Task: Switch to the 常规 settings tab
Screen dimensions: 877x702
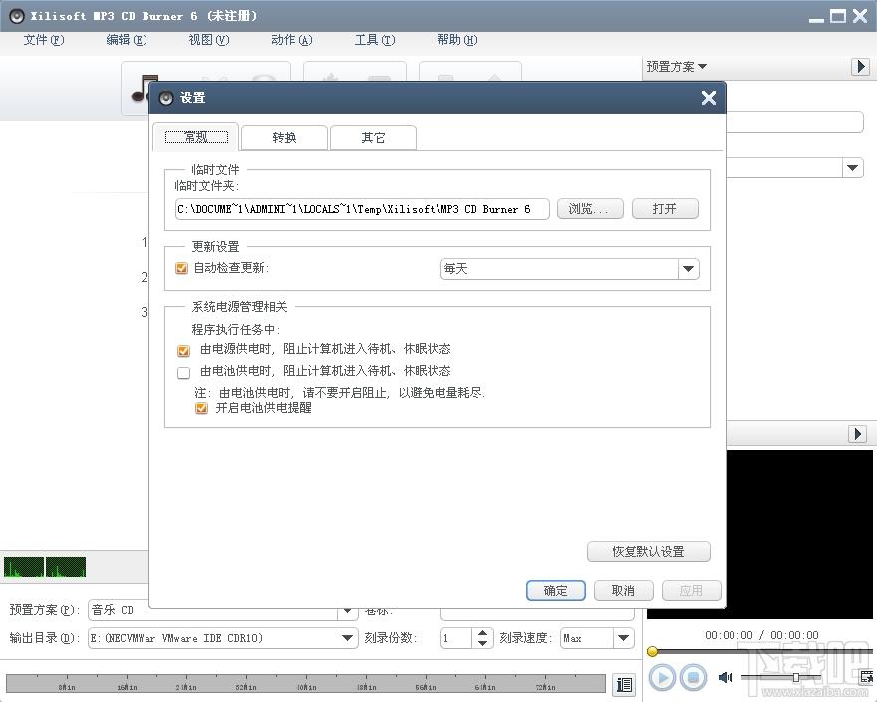Action: pyautogui.click(x=196, y=137)
